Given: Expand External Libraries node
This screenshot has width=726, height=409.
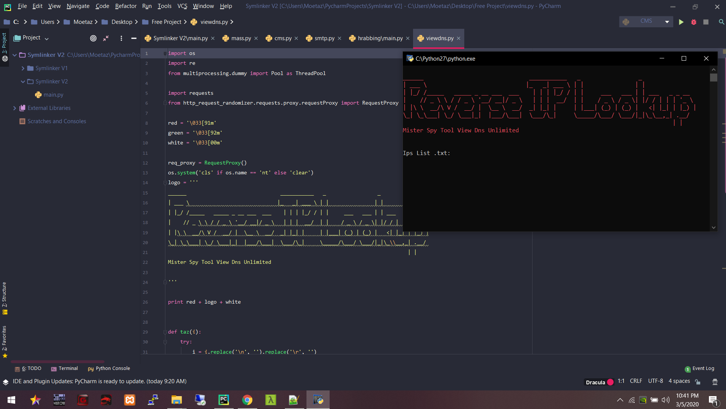Looking at the screenshot, I should click(x=14, y=108).
